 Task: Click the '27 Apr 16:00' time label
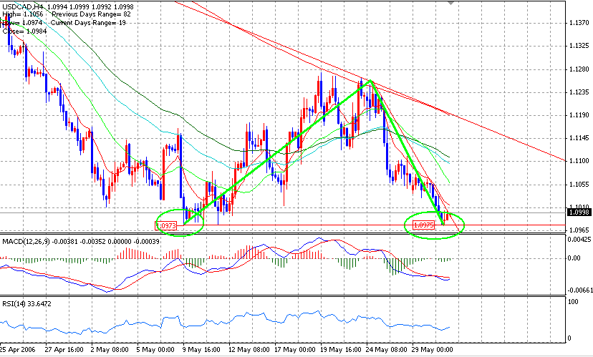tap(64, 349)
